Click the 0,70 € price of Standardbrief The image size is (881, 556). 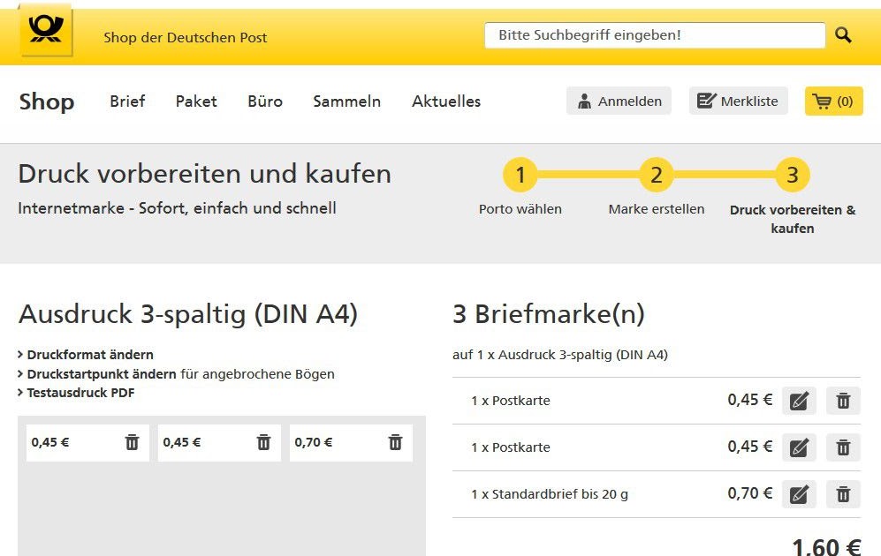click(x=750, y=493)
